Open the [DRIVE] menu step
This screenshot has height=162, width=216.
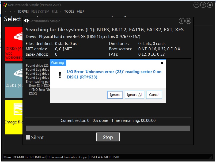[23, 12]
